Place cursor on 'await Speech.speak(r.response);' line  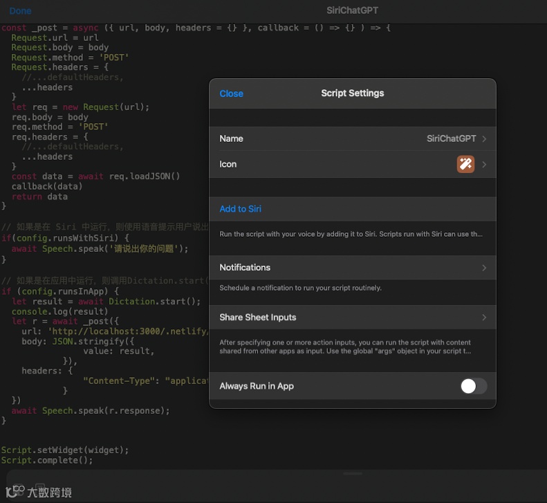pyautogui.click(x=91, y=411)
